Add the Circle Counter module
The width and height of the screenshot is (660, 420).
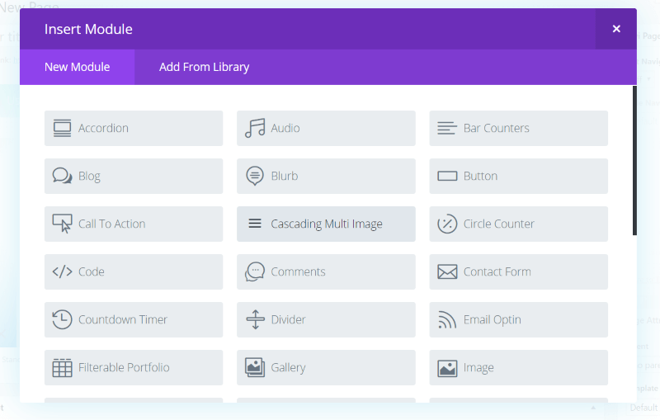(x=519, y=224)
